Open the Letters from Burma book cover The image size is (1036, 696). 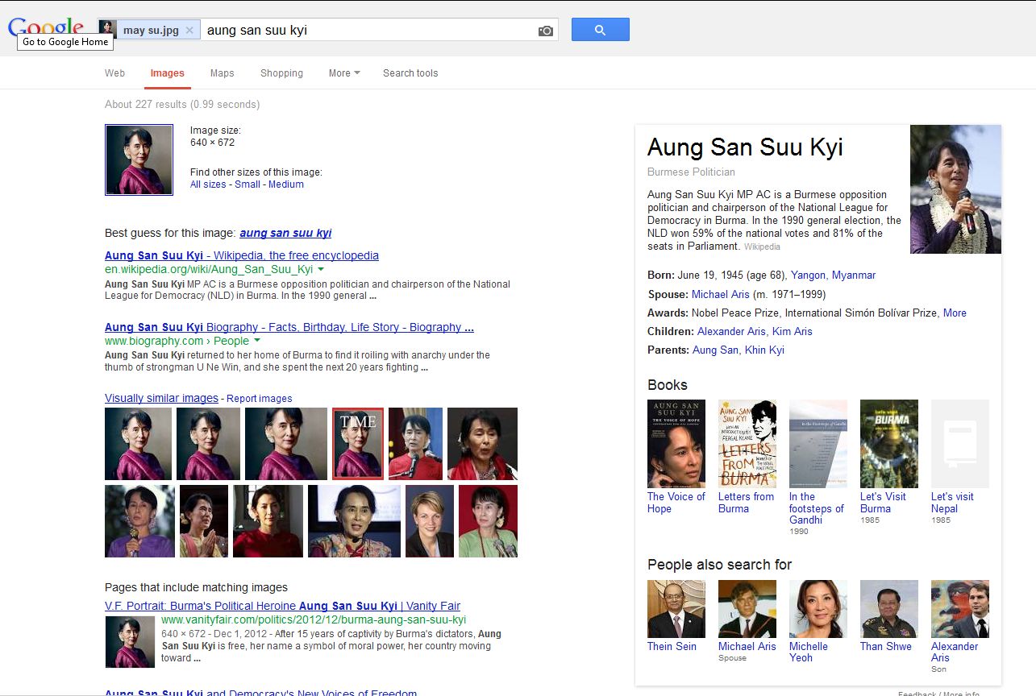[747, 444]
